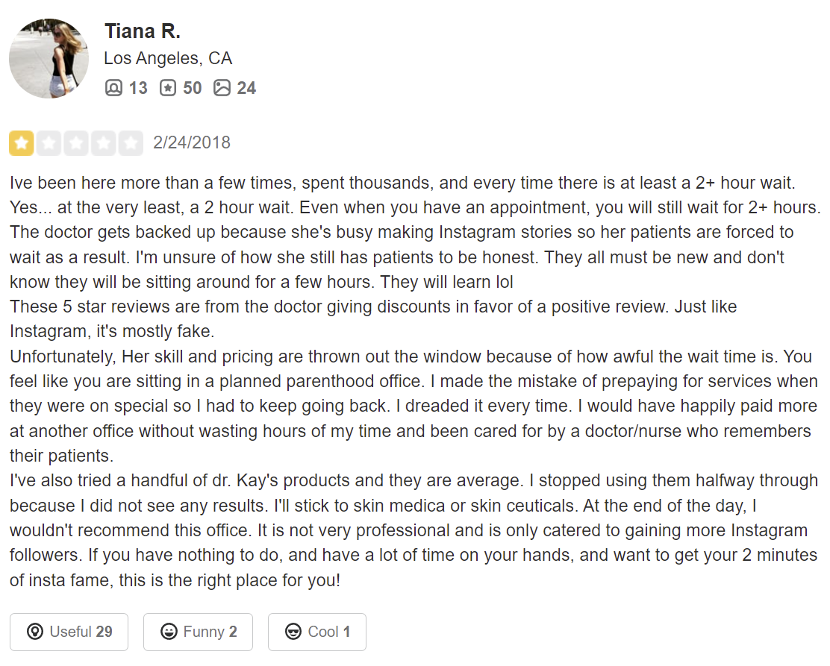Vote the review as Funny
The height and width of the screenshot is (666, 830).
pos(198,632)
